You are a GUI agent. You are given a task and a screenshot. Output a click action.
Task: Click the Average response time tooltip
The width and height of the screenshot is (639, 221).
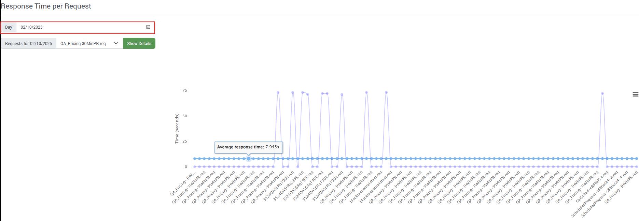click(248, 147)
